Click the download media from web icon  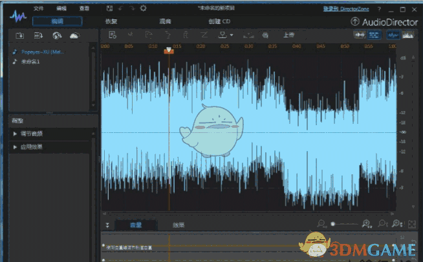[x=57, y=35]
